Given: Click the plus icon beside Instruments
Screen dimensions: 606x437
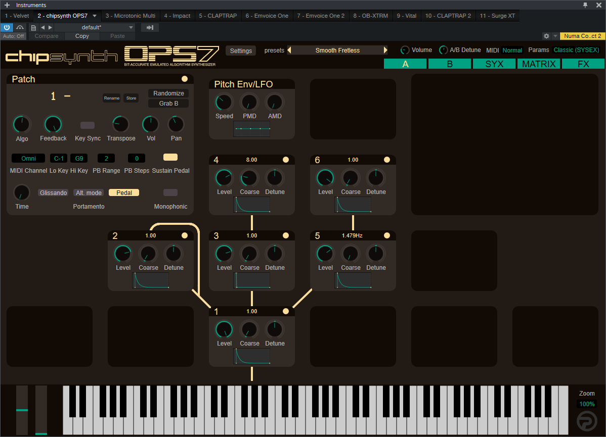Looking at the screenshot, I should 7,5.
